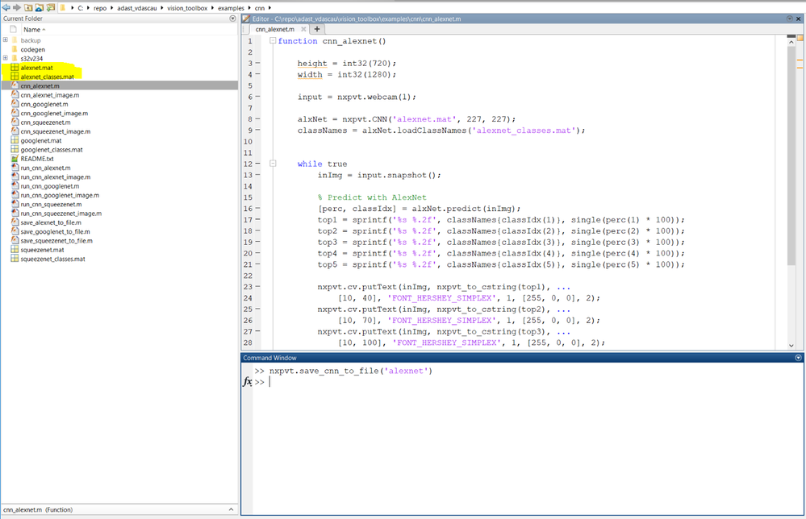Select save_googlenet_to_file.m file
806x519 pixels.
(56, 231)
